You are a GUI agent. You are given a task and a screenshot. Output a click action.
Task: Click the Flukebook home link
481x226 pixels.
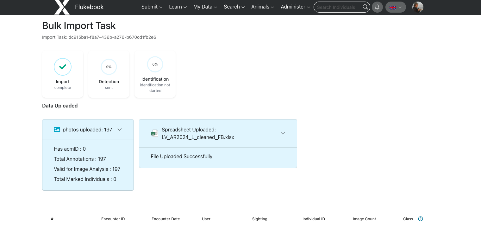tap(89, 7)
